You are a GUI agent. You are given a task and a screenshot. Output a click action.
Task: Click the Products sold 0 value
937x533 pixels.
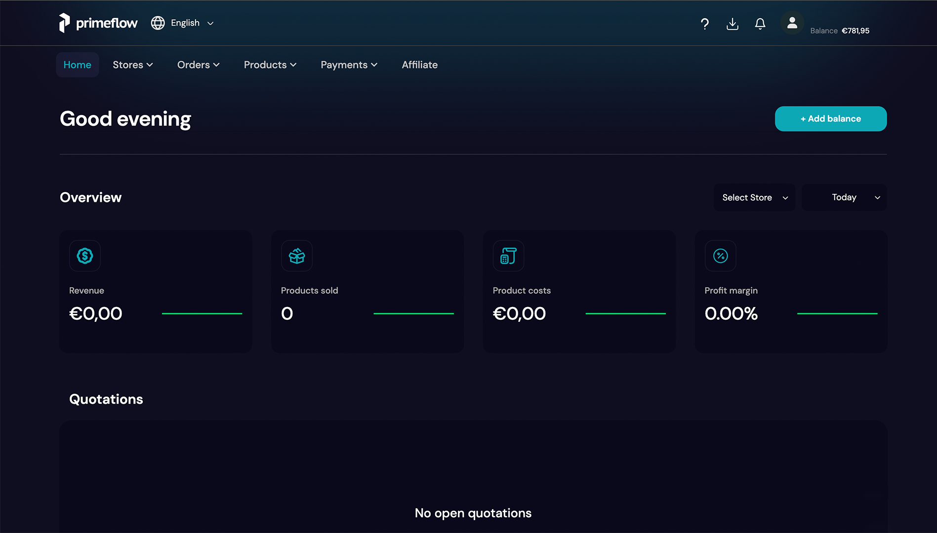[287, 313]
